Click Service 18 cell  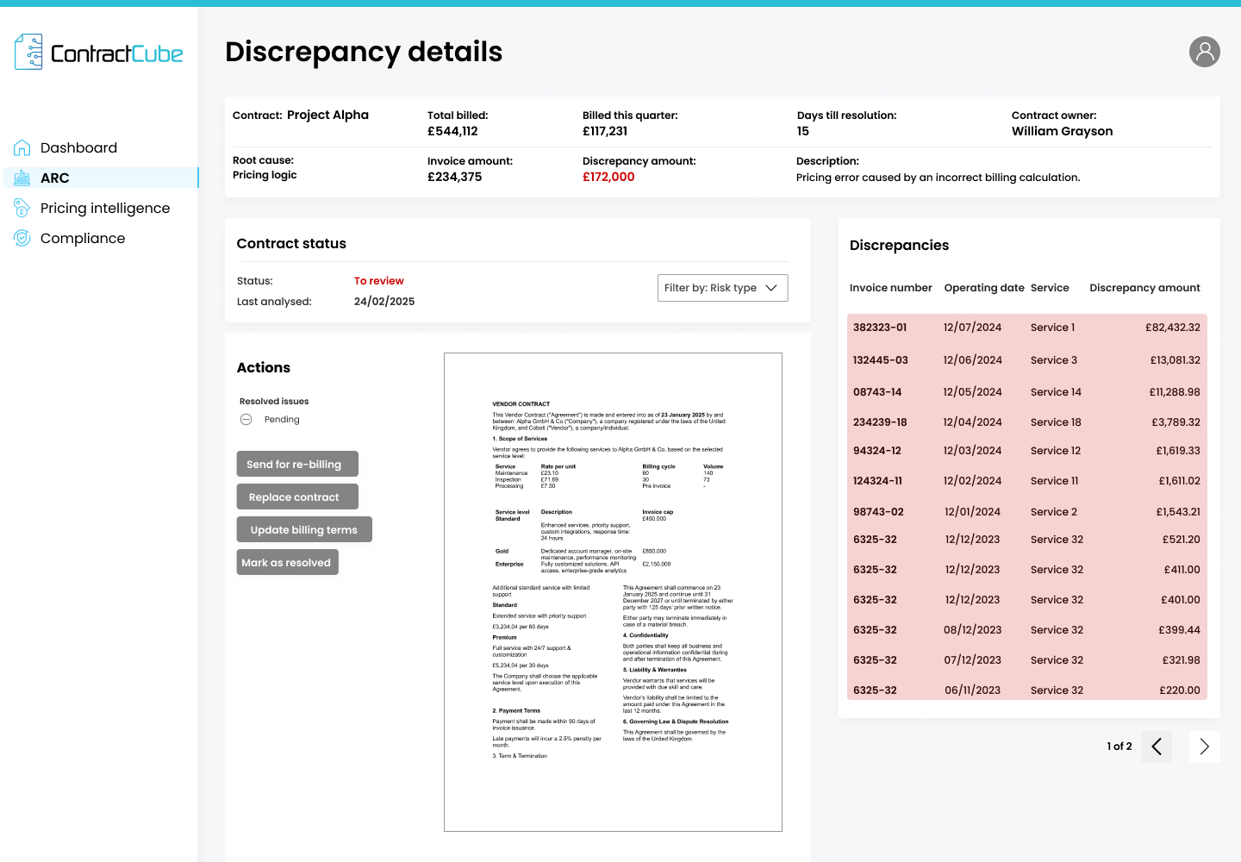coord(1056,422)
